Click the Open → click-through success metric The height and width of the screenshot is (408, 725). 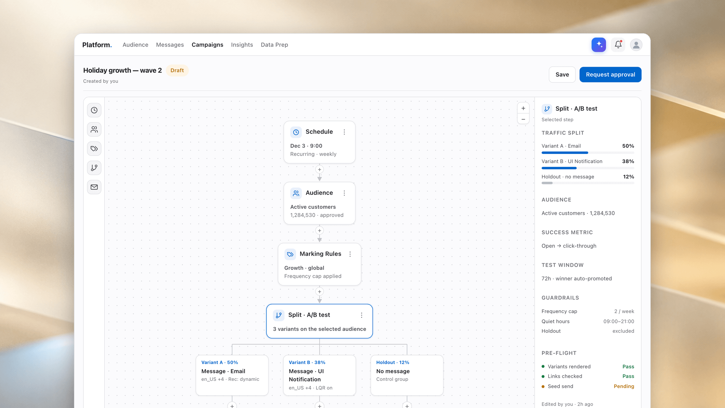(569, 246)
